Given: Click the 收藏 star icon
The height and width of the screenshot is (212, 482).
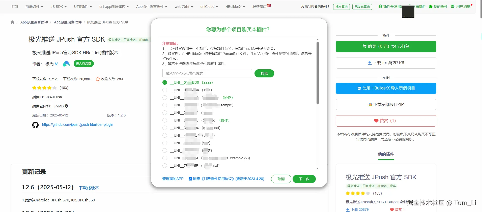Looking at the screenshot, I should pyautogui.click(x=98, y=79).
